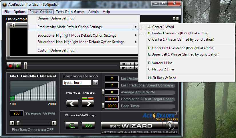This screenshot has height=138, width=236.
Task: Choose H. Sit Back & Read
Action: [x=187, y=78]
